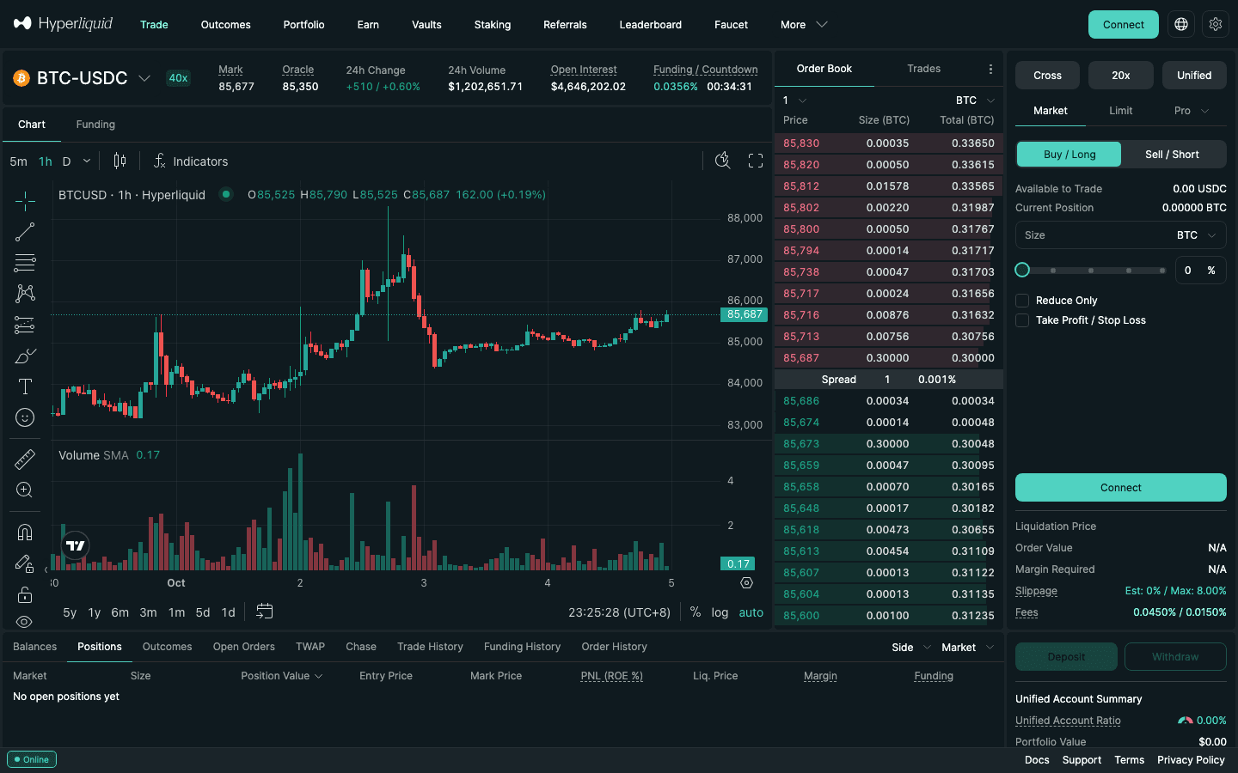Switch to the Funding chart tab

click(x=95, y=125)
